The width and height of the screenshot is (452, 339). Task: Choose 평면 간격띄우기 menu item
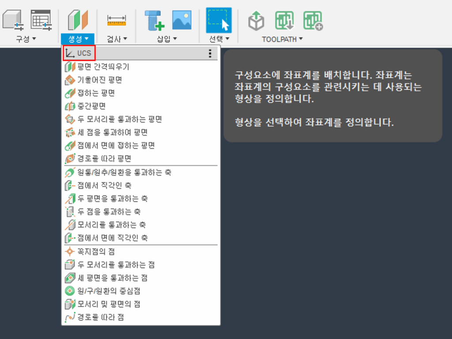[x=103, y=67]
